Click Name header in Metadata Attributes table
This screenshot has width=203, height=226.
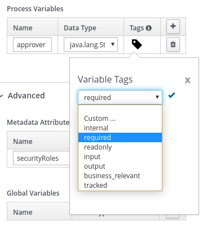pos(23,142)
